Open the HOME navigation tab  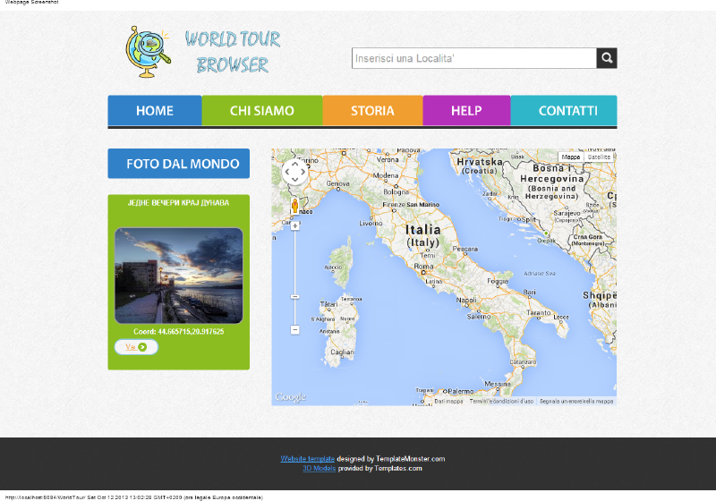(155, 110)
